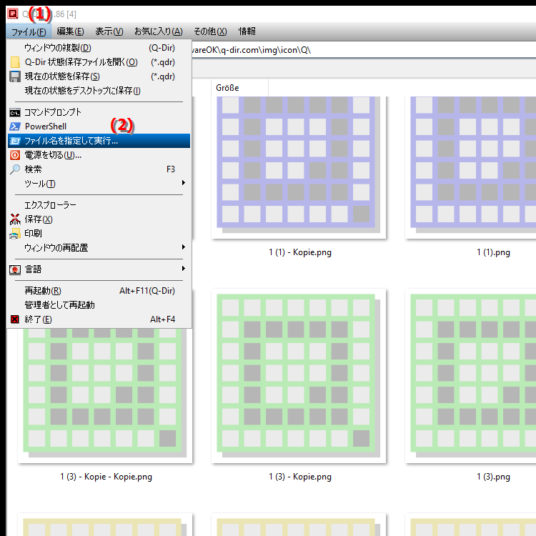Viewport: 536px width, 536px height.
Task: Open the 表示(V) menu
Action: [x=109, y=31]
